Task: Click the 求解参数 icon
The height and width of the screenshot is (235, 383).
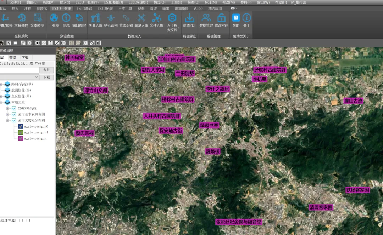Action: (21, 18)
